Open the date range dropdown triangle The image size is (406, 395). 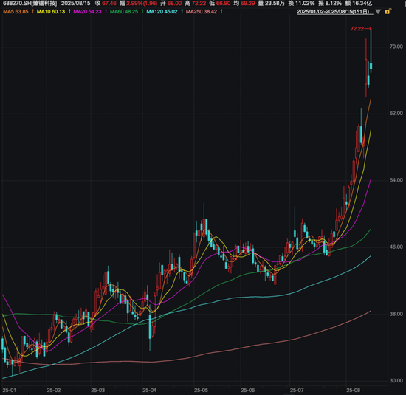[x=378, y=12]
